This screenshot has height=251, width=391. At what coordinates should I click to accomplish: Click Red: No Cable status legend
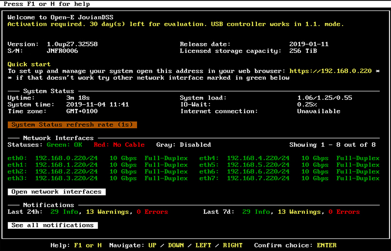tap(119, 145)
